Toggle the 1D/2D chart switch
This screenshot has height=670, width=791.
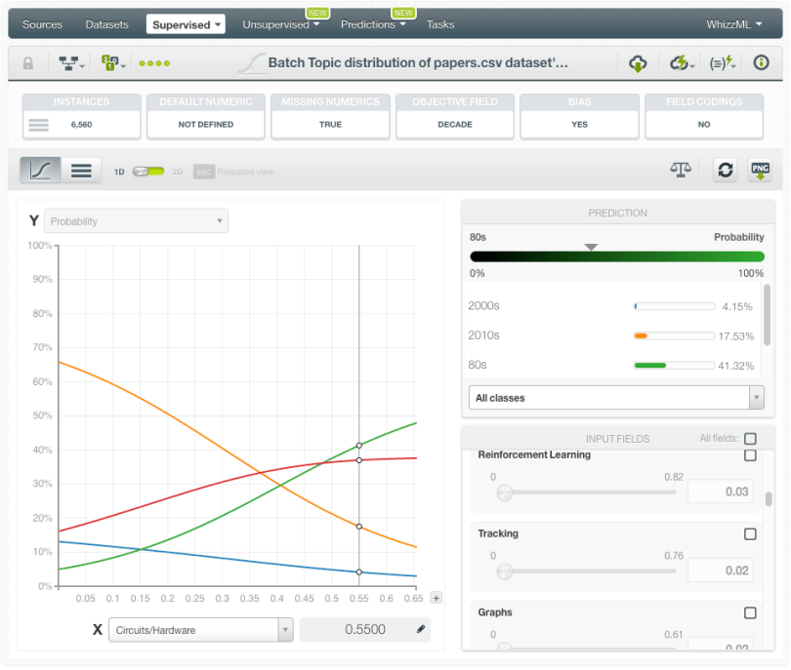148,172
